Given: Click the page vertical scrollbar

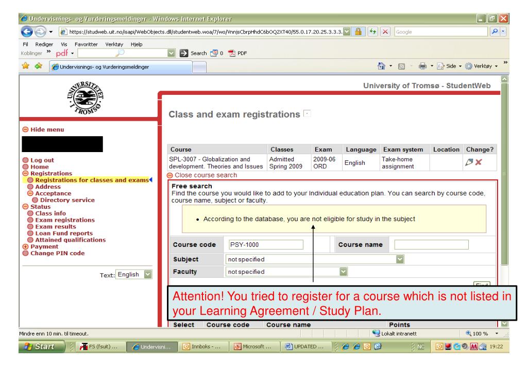Looking at the screenshot, I should (x=504, y=174).
